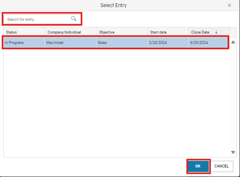
Task: Click the Close Date column header
Action: click(209, 32)
